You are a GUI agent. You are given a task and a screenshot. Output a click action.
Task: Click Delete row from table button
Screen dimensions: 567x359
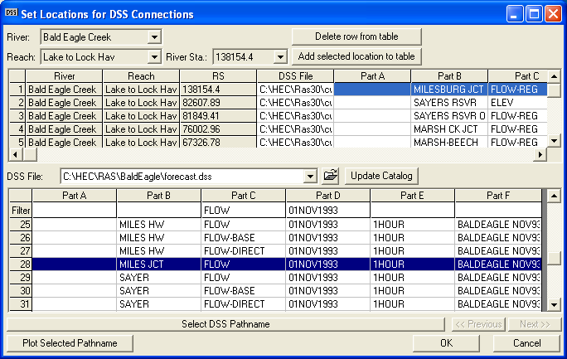coord(356,37)
